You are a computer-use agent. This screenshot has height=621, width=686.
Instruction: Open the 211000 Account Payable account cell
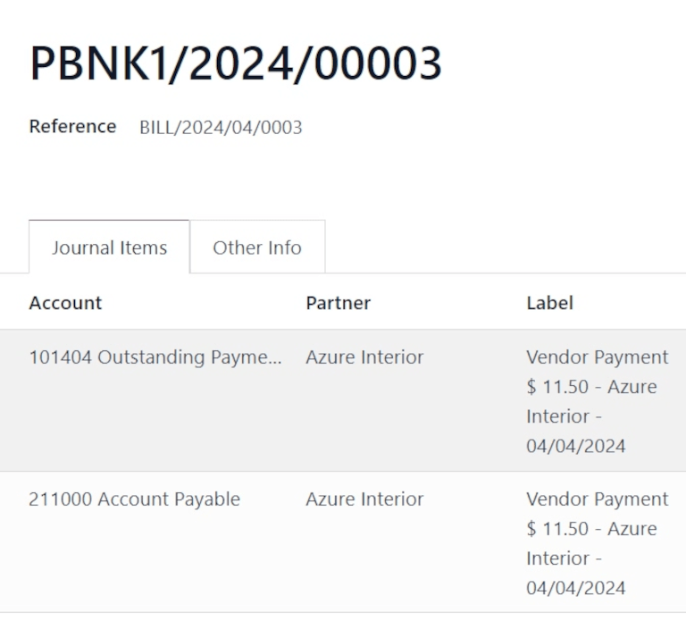pos(134,499)
